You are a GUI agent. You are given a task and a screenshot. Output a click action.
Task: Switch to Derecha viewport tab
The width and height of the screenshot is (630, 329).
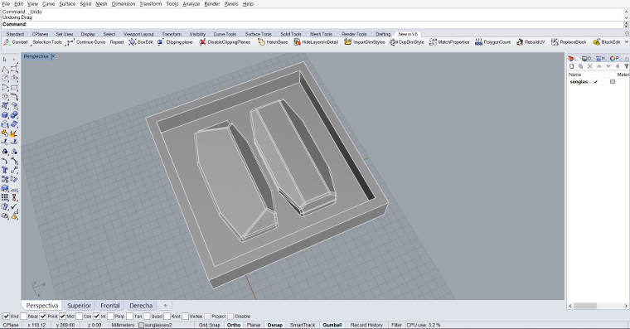pos(141,306)
